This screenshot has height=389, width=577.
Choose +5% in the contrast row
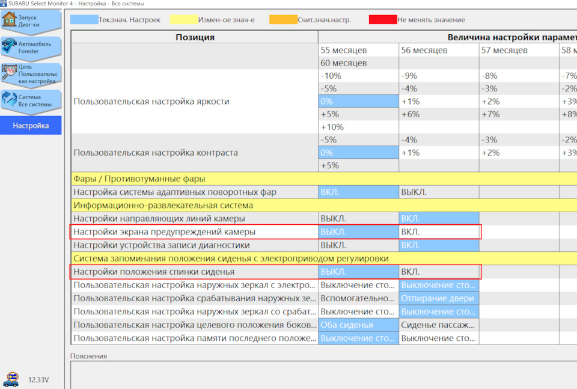[x=358, y=165]
